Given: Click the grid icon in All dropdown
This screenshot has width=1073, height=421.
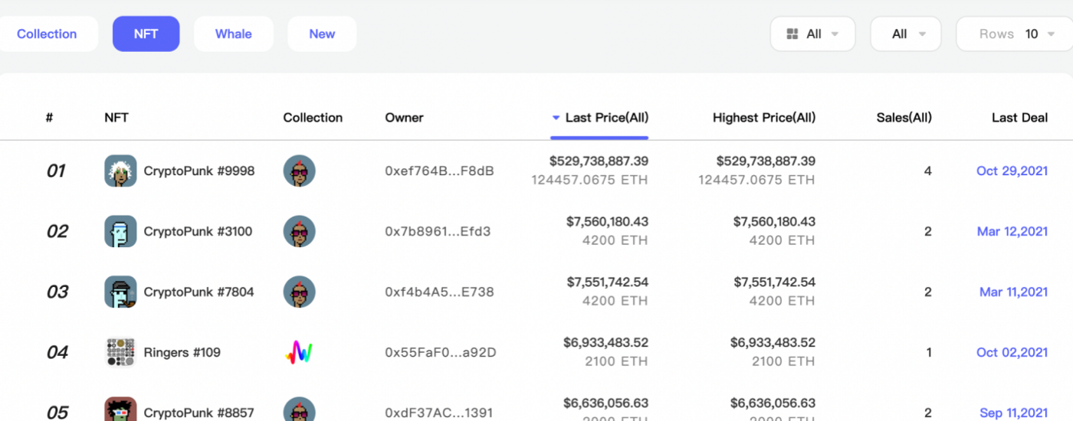Looking at the screenshot, I should pos(792,34).
